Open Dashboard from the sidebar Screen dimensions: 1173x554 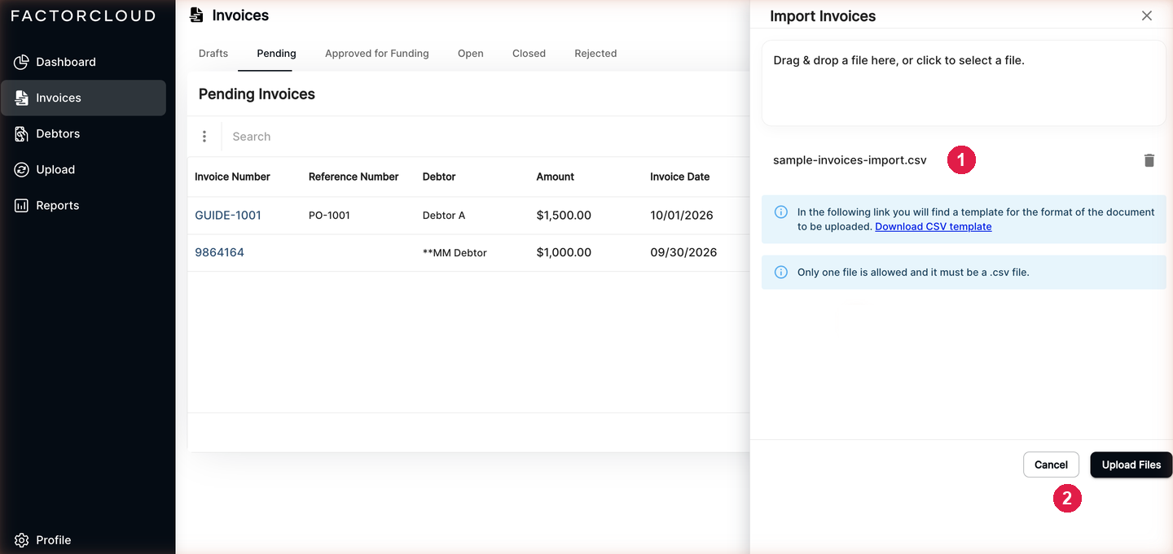pos(83,62)
